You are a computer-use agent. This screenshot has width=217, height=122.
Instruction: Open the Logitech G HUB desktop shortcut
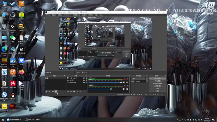[13, 29]
